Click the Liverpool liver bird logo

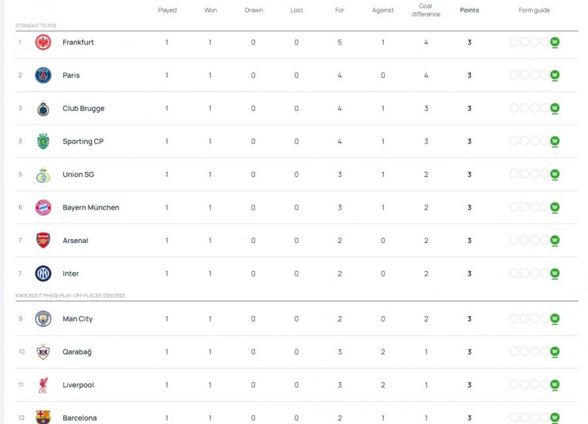tap(43, 385)
